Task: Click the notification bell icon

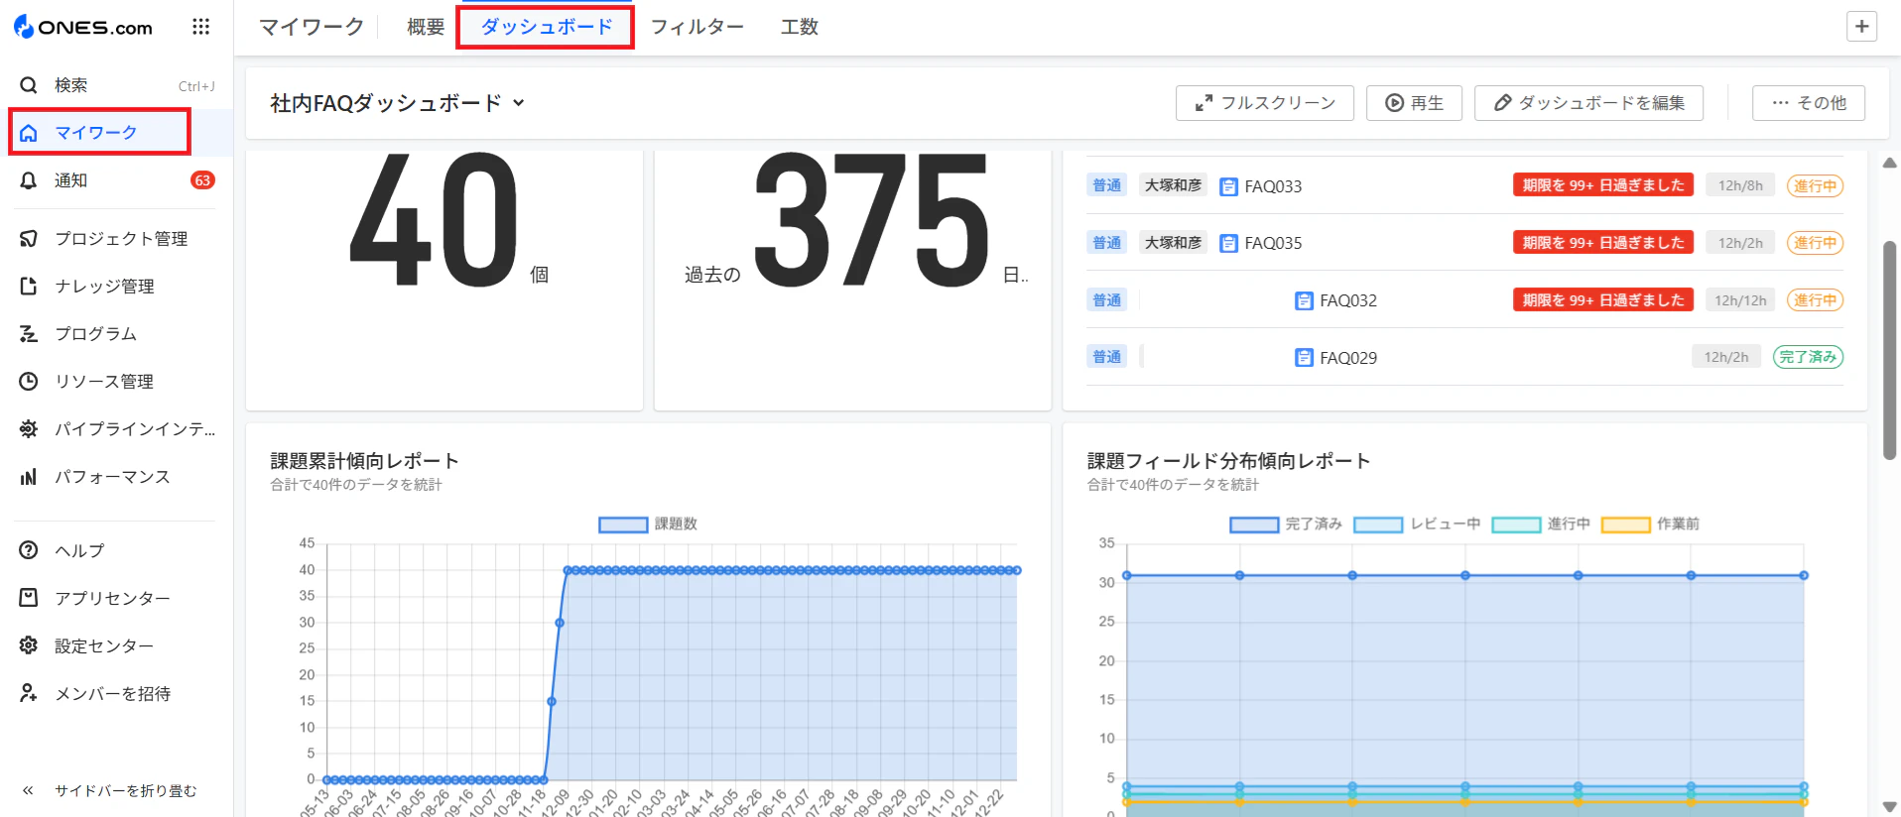Action: [x=29, y=180]
